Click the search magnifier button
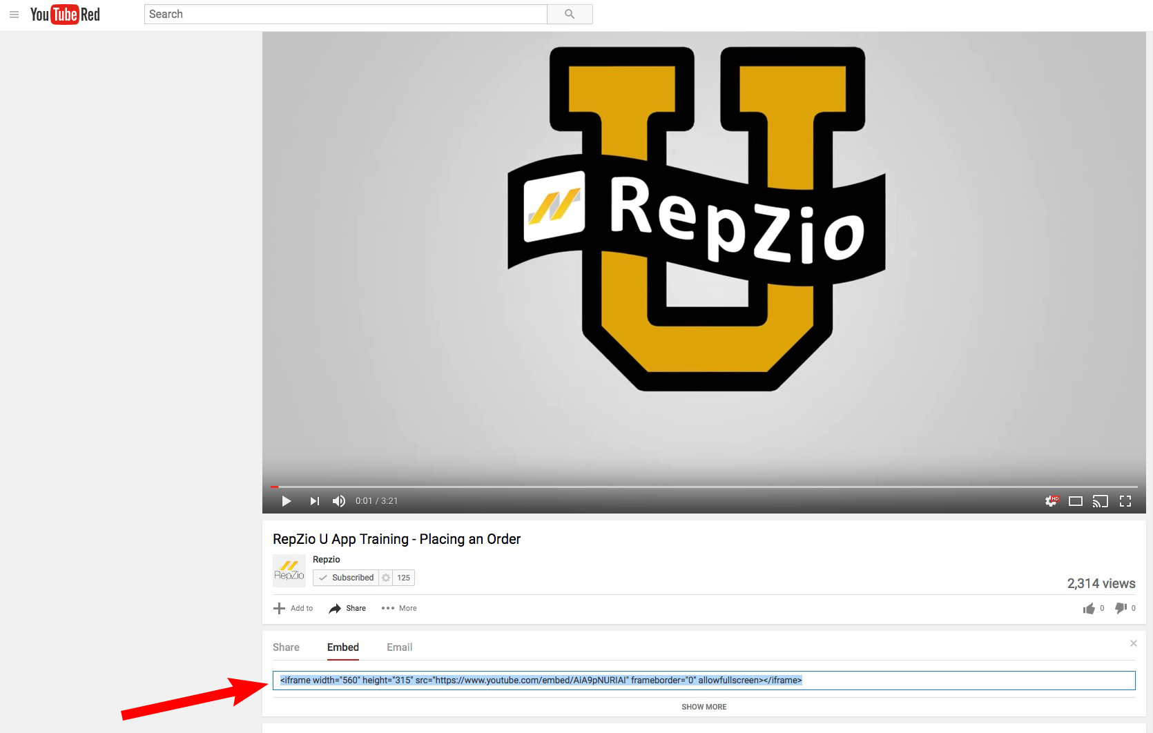 (x=570, y=14)
